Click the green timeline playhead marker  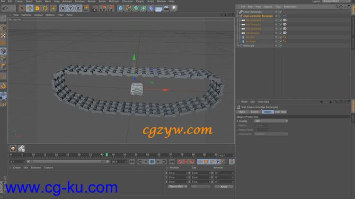106,155
